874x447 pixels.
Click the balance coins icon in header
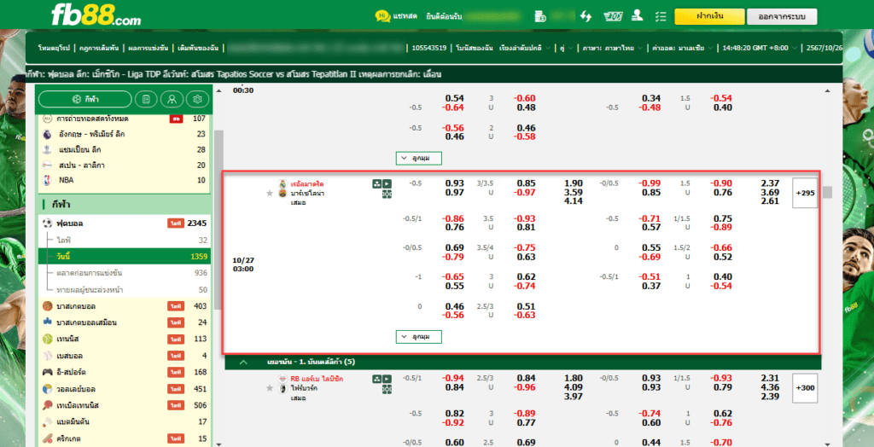[x=540, y=16]
